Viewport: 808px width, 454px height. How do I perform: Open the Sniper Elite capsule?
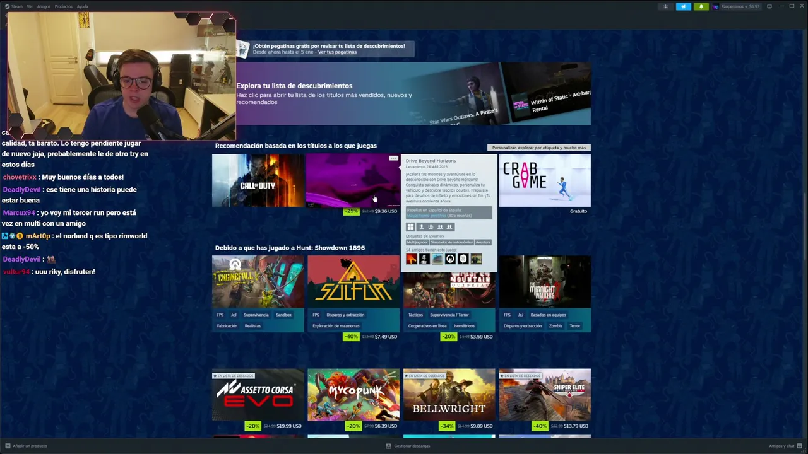pyautogui.click(x=545, y=395)
